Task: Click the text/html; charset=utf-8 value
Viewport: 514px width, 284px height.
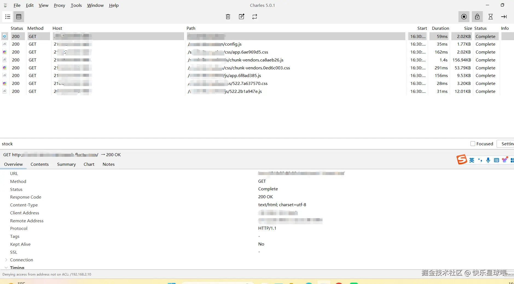Action: click(x=282, y=205)
